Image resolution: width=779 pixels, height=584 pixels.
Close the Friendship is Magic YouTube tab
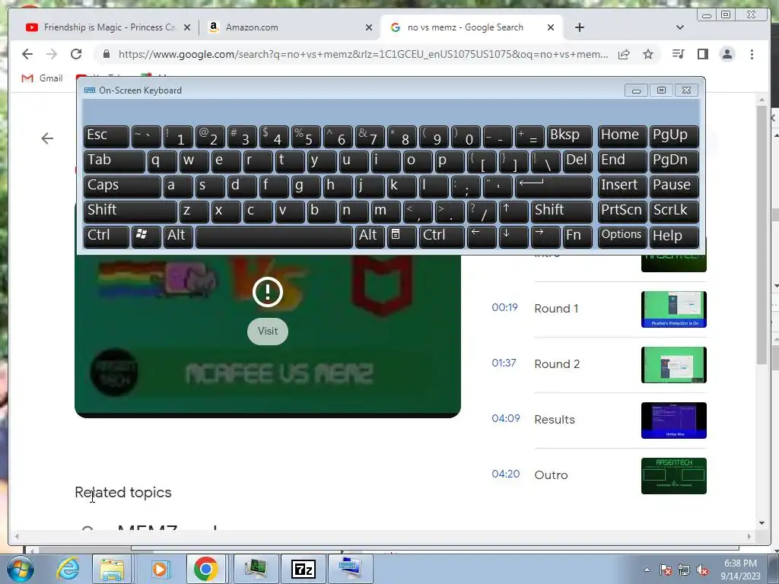click(187, 27)
